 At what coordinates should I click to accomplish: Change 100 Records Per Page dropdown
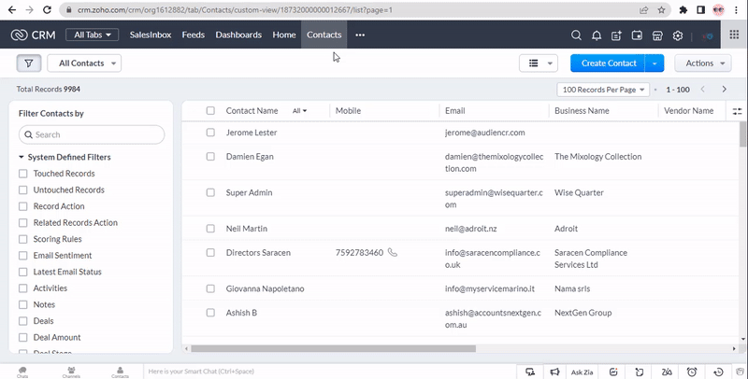(x=603, y=90)
